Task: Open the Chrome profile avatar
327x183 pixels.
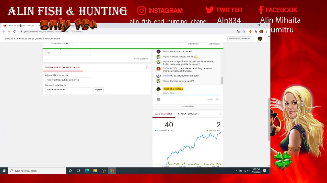Action: pos(261,32)
